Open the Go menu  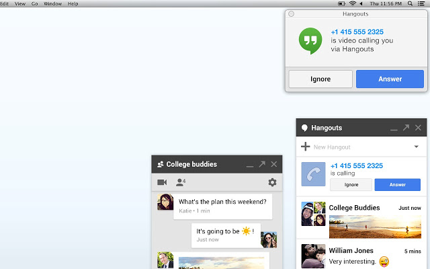(x=34, y=3)
